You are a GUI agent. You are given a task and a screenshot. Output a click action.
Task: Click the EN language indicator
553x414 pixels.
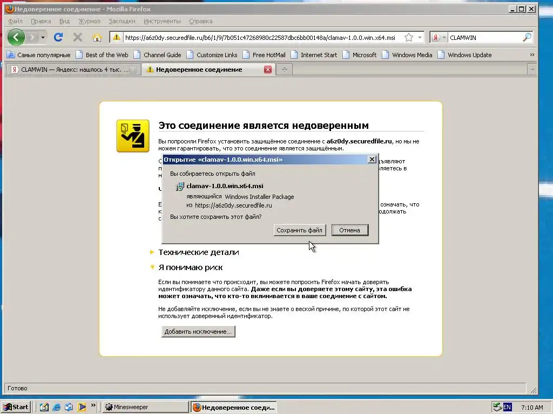pos(507,408)
